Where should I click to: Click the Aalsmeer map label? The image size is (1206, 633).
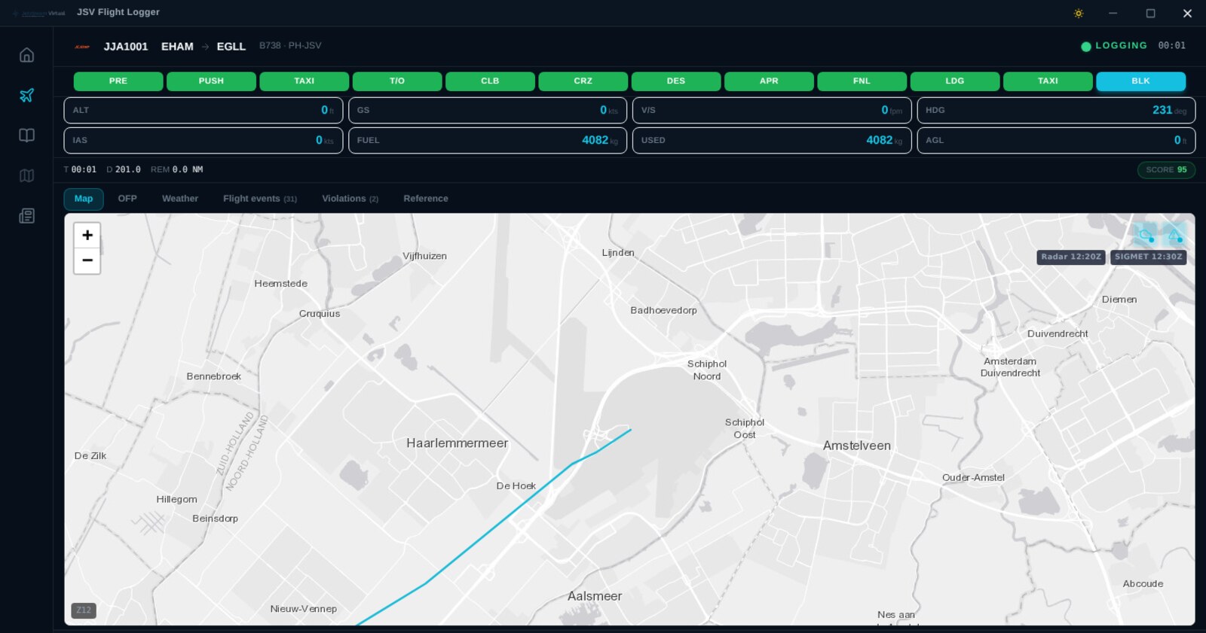point(595,596)
